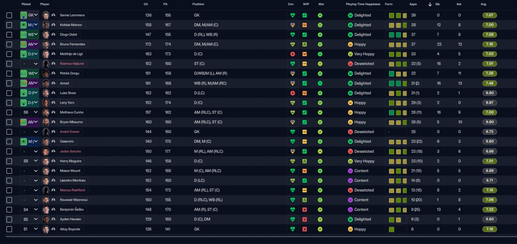This screenshot has height=244, width=517.
Task: Click player info icon beside Kobbie Mainoo
Action: [53, 25]
